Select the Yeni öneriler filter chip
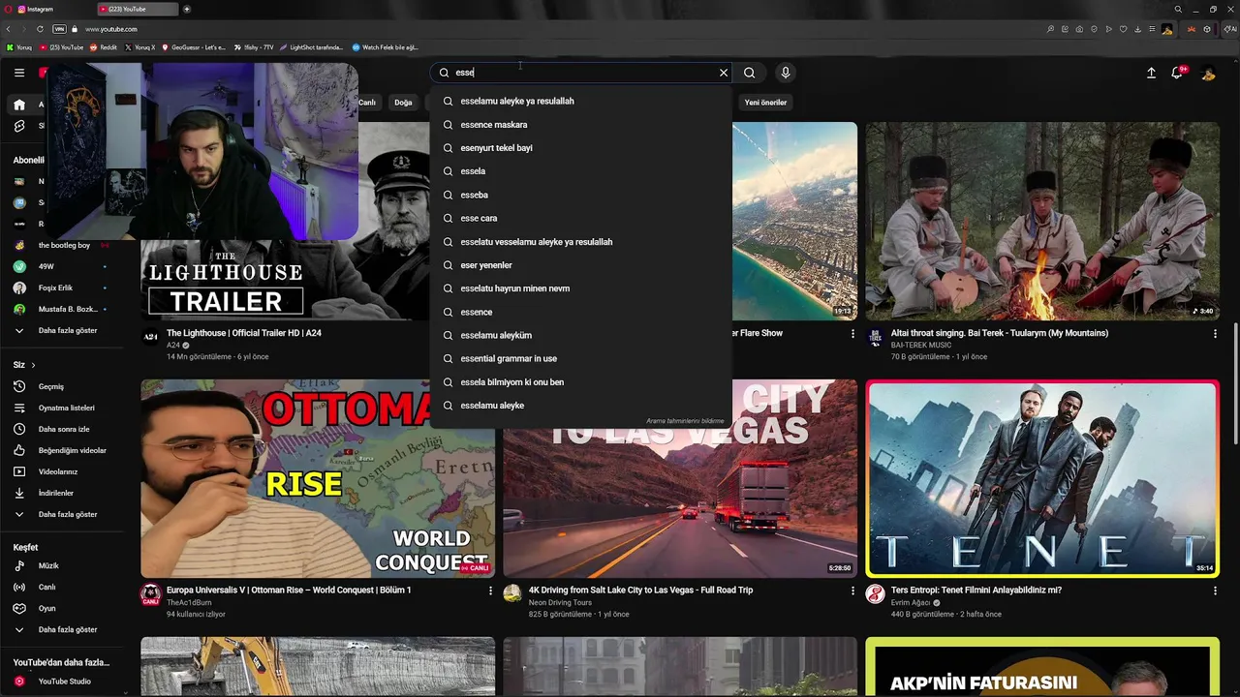This screenshot has width=1240, height=697. [x=765, y=102]
